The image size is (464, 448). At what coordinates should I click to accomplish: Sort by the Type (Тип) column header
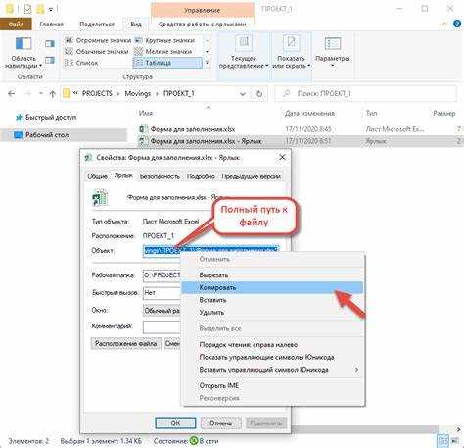[x=371, y=113]
